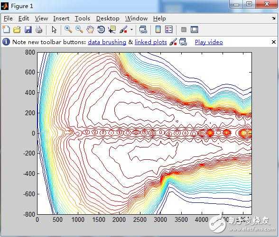Follow the data brushing link
The image size is (279, 237).
point(107,42)
